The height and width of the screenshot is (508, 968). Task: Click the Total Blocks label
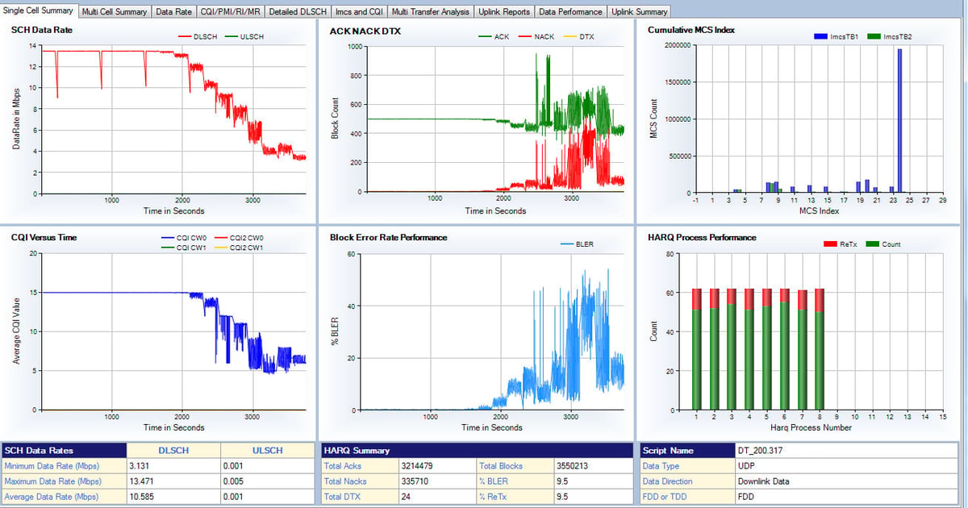(500, 466)
